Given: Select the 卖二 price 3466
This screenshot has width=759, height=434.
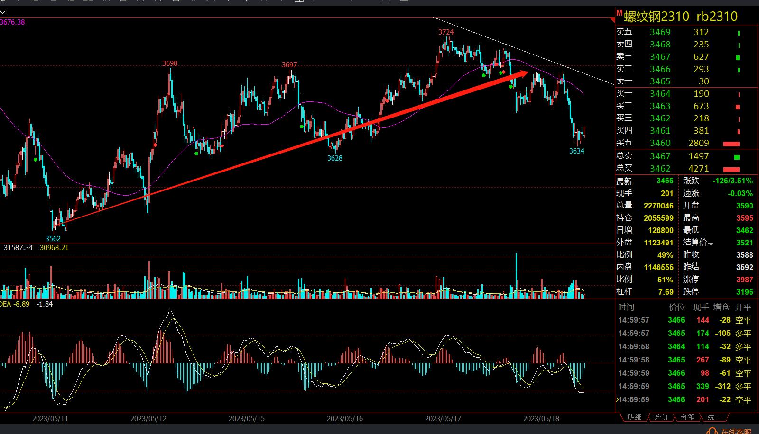Looking at the screenshot, I should [x=660, y=69].
